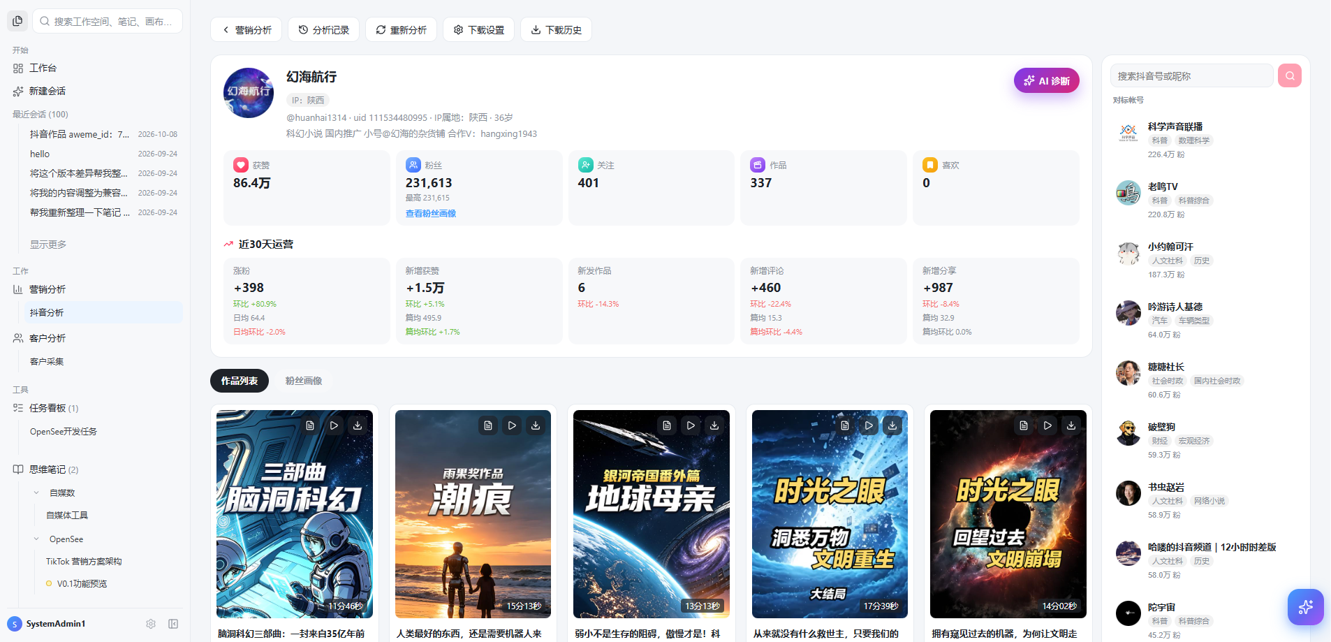
Task: Switch to the 粉丝画像 tab
Action: point(304,381)
